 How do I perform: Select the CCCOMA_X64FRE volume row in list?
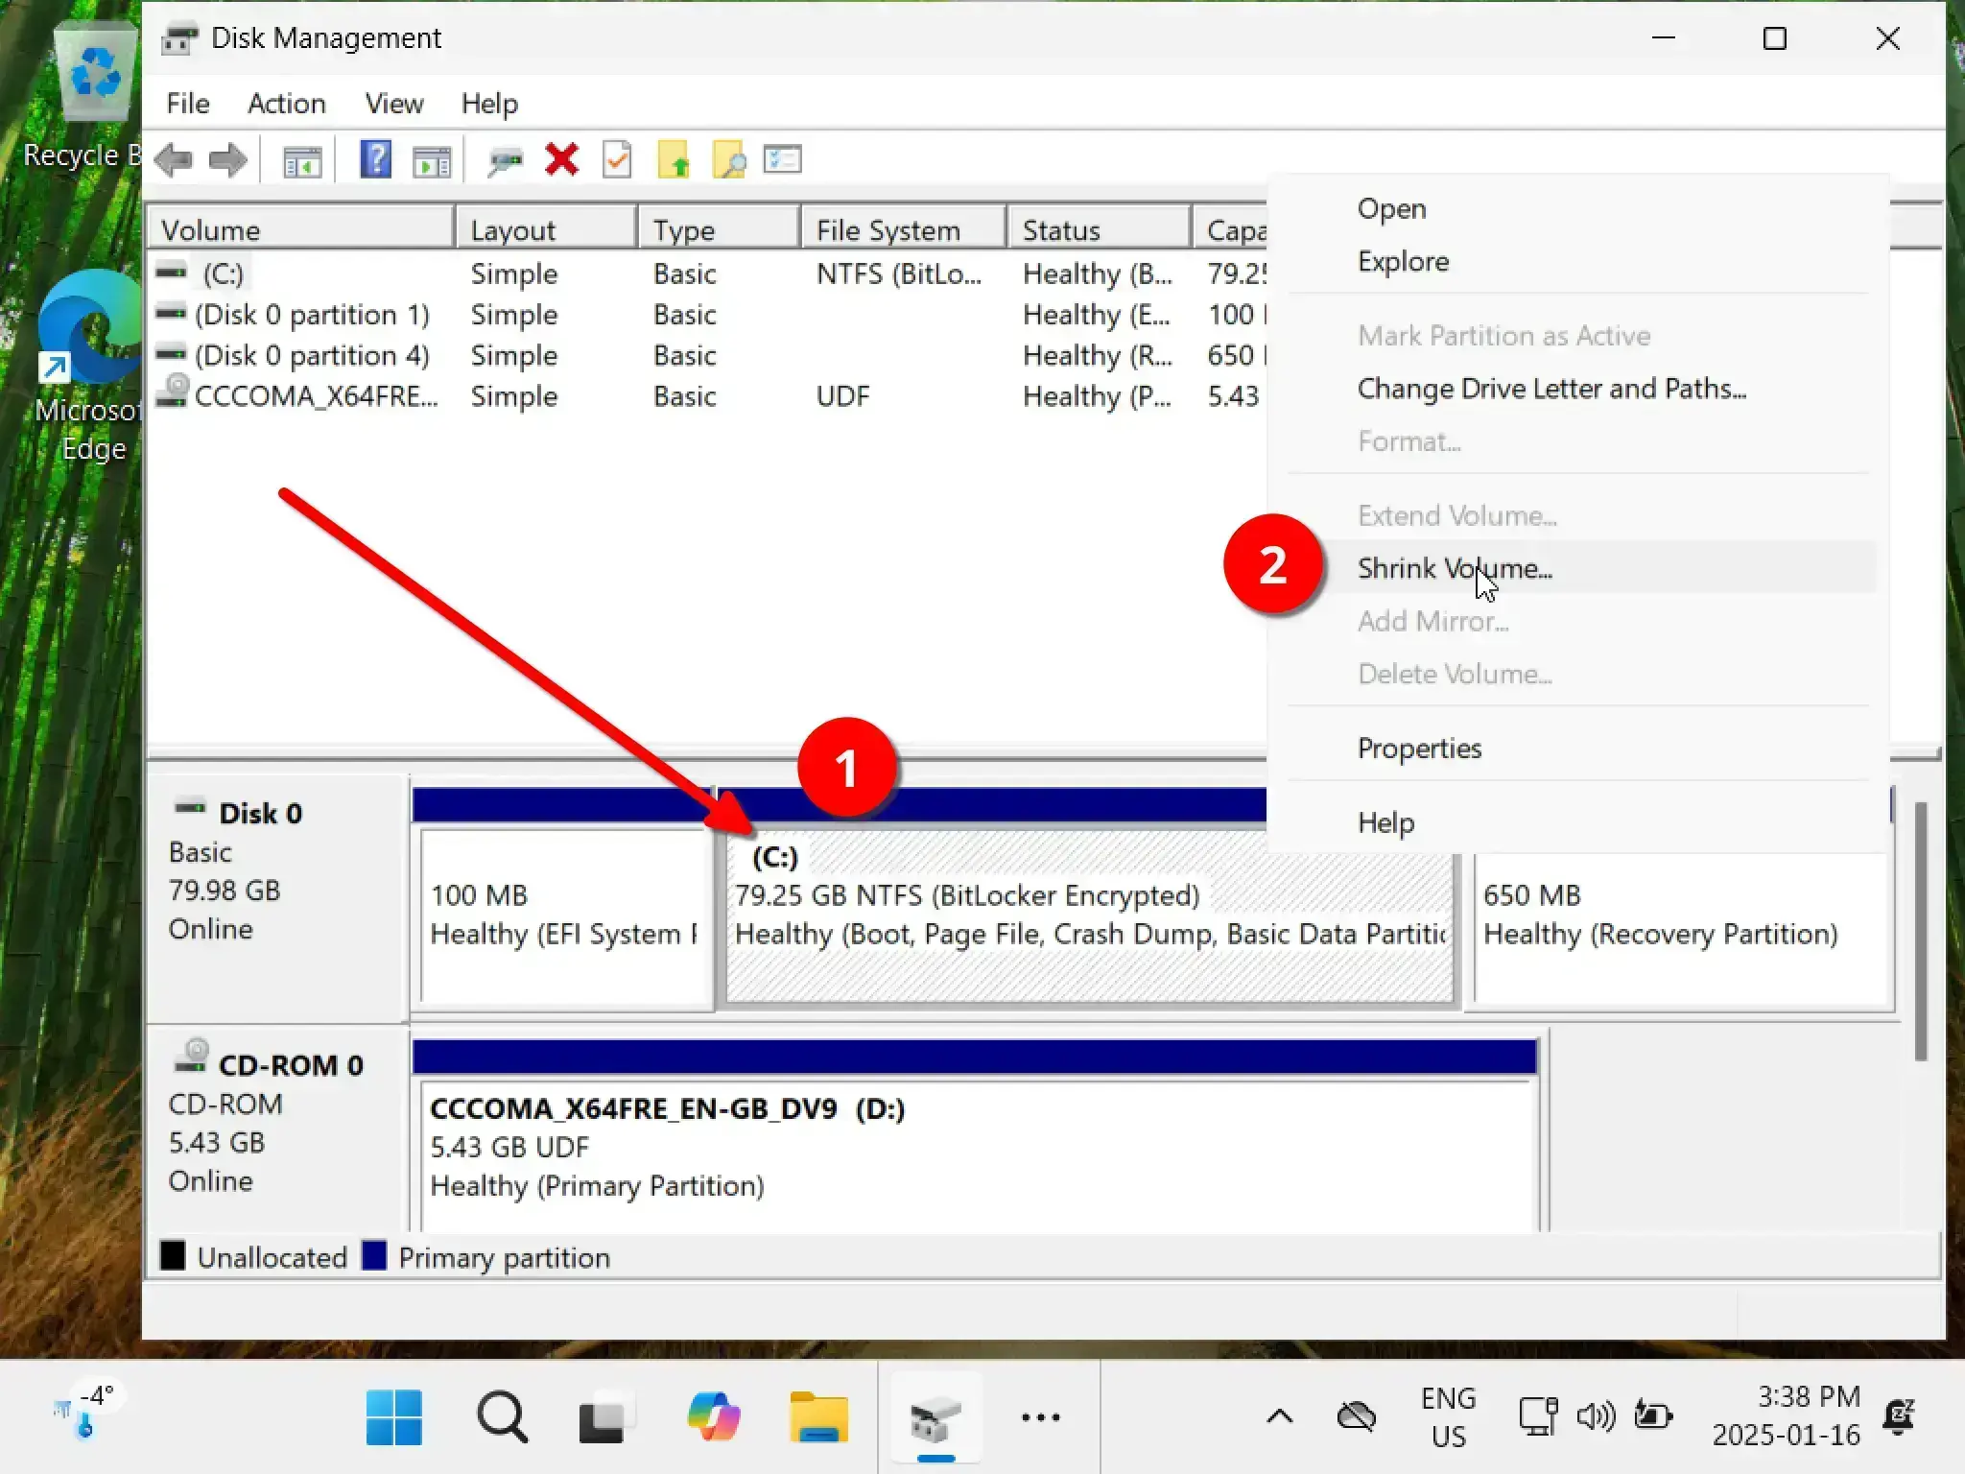pos(315,396)
